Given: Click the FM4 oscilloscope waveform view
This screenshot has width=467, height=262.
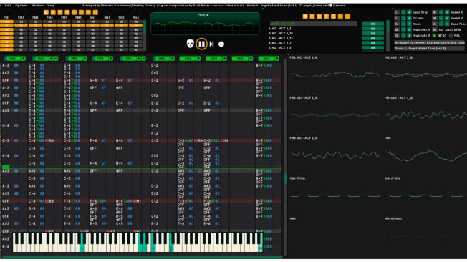Looking at the screenshot, I should (x=426, y=115).
